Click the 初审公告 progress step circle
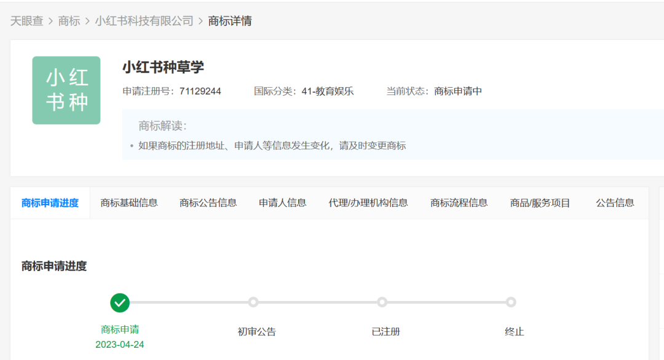The height and width of the screenshot is (360, 664). [x=253, y=302]
